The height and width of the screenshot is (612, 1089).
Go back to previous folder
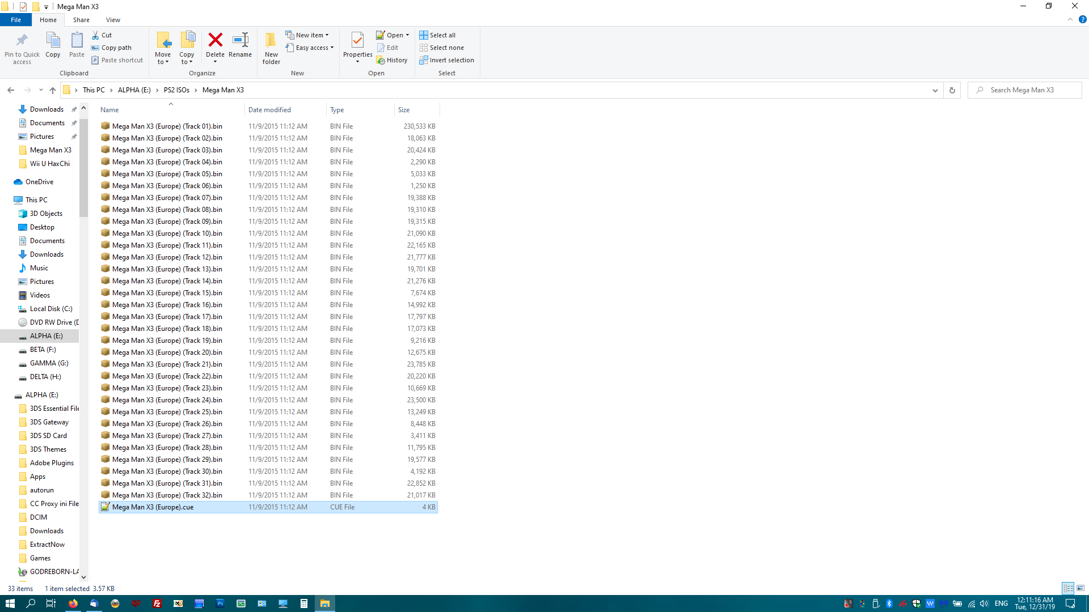(11, 90)
